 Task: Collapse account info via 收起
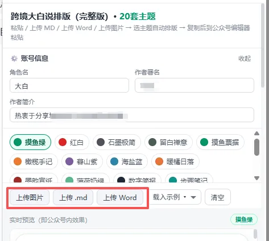[245, 59]
